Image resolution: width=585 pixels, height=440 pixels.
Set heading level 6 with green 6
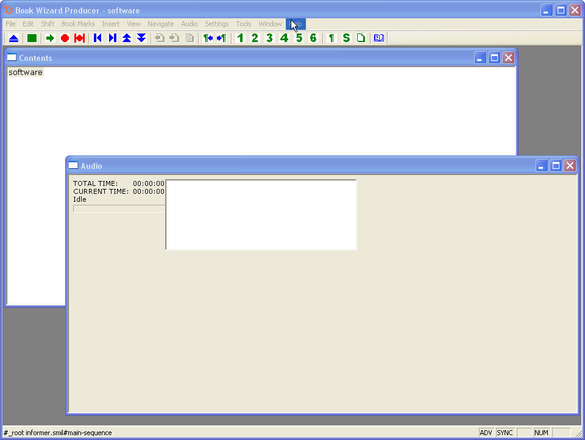(313, 38)
